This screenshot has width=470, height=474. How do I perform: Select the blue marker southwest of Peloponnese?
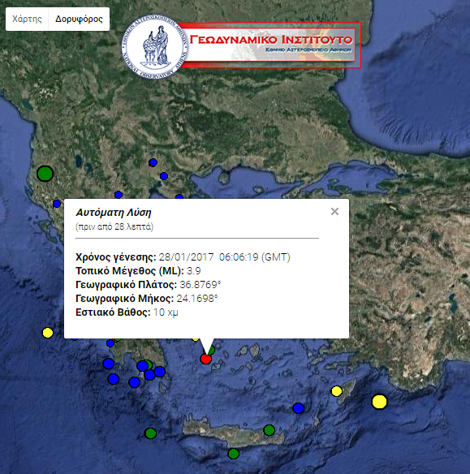(113, 379)
